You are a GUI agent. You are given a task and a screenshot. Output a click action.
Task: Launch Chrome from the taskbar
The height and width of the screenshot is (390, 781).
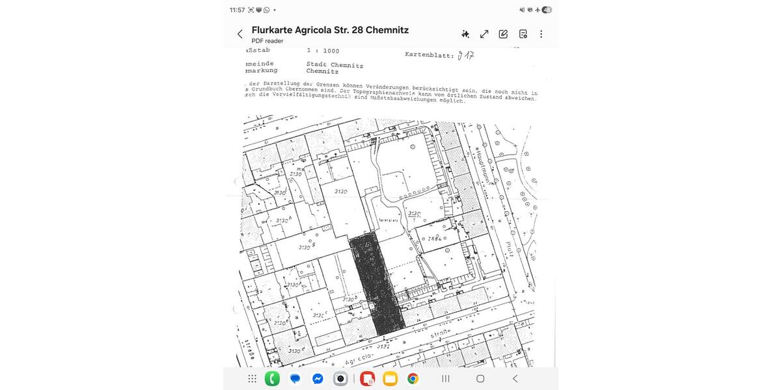[x=413, y=378]
